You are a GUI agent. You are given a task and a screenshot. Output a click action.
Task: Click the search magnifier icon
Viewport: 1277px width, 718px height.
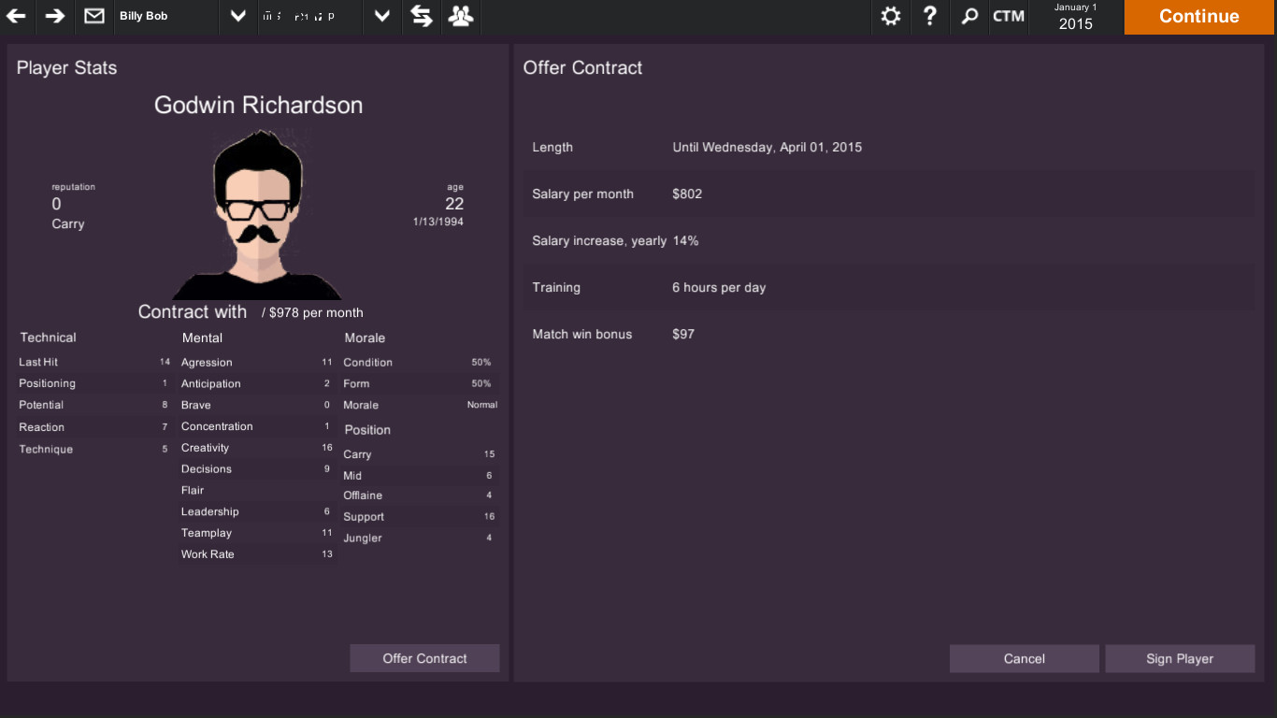(x=969, y=16)
